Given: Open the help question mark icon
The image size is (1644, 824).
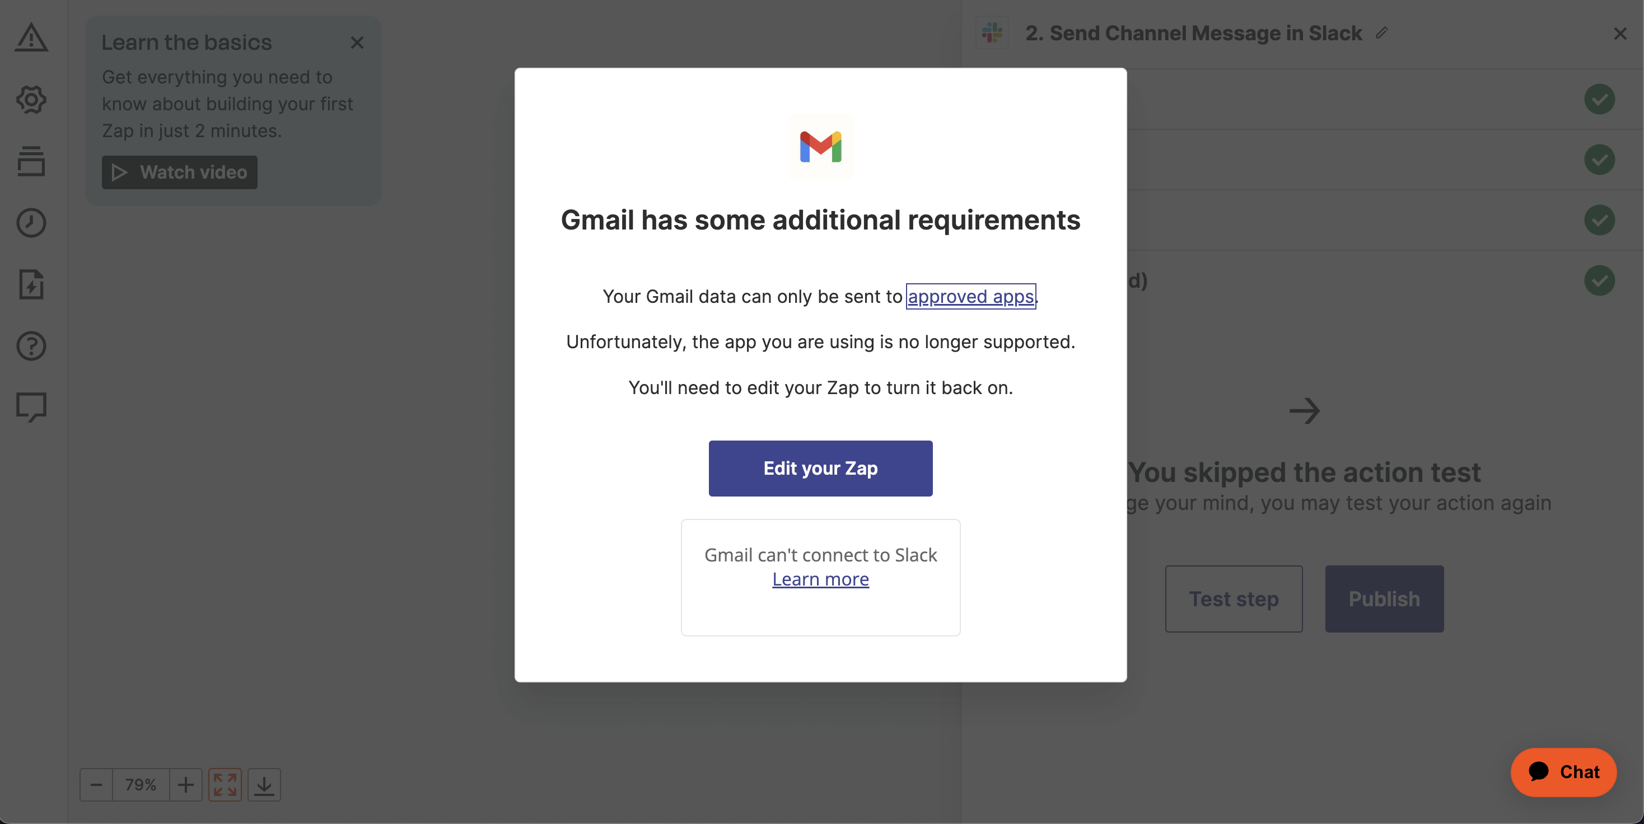Looking at the screenshot, I should tap(31, 347).
